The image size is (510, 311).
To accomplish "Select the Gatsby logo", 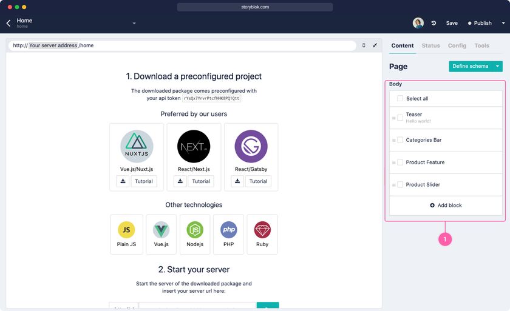I will click(x=251, y=147).
